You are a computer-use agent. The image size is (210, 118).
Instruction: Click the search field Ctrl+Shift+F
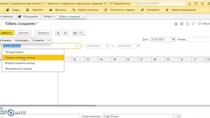coord(160,4)
